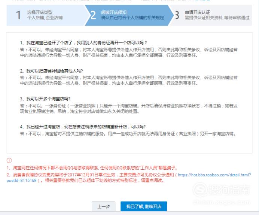The image size is (259, 215).
Task: Click the red QQ scam warning line
Action: (92, 168)
